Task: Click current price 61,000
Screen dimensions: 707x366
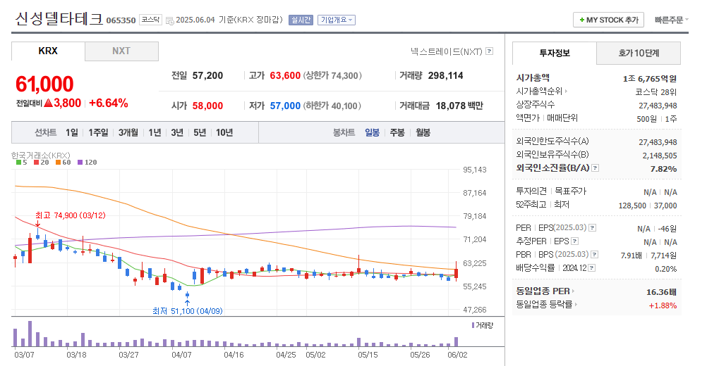Action: click(x=44, y=84)
